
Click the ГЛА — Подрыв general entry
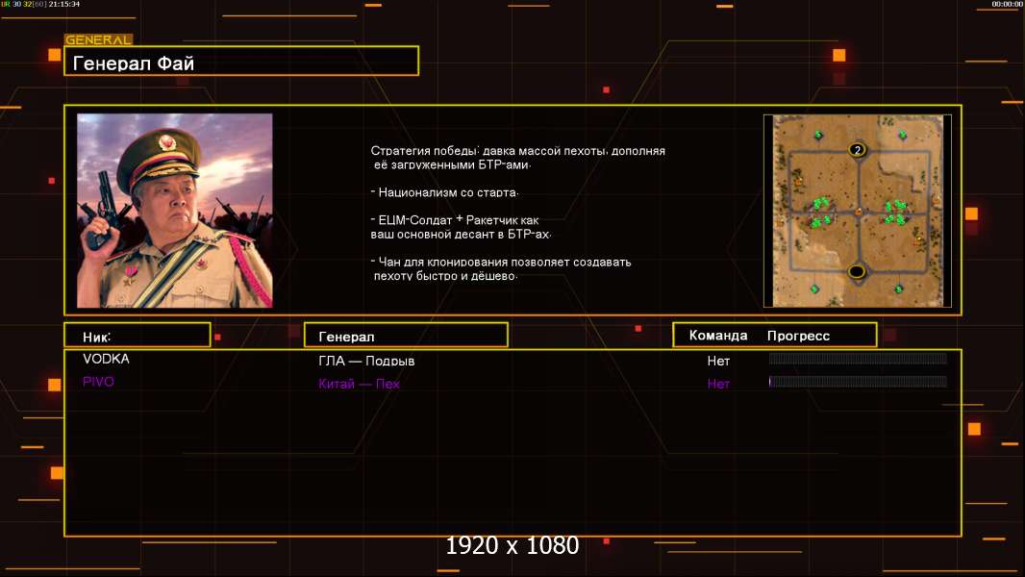[366, 361]
